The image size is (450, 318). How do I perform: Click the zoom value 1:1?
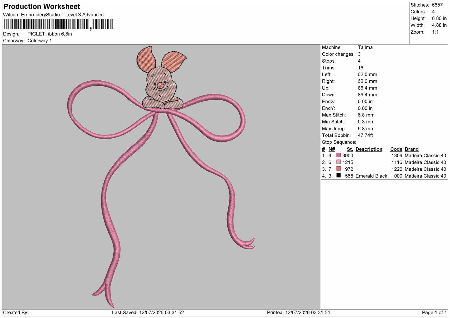(x=435, y=32)
